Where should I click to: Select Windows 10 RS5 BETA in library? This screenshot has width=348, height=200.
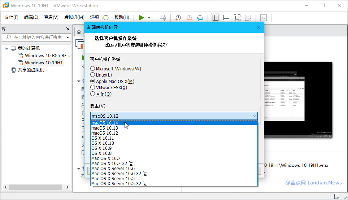point(44,56)
